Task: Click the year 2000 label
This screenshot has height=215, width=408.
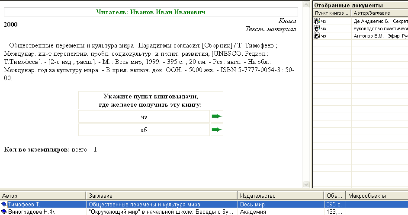Action: point(11,25)
